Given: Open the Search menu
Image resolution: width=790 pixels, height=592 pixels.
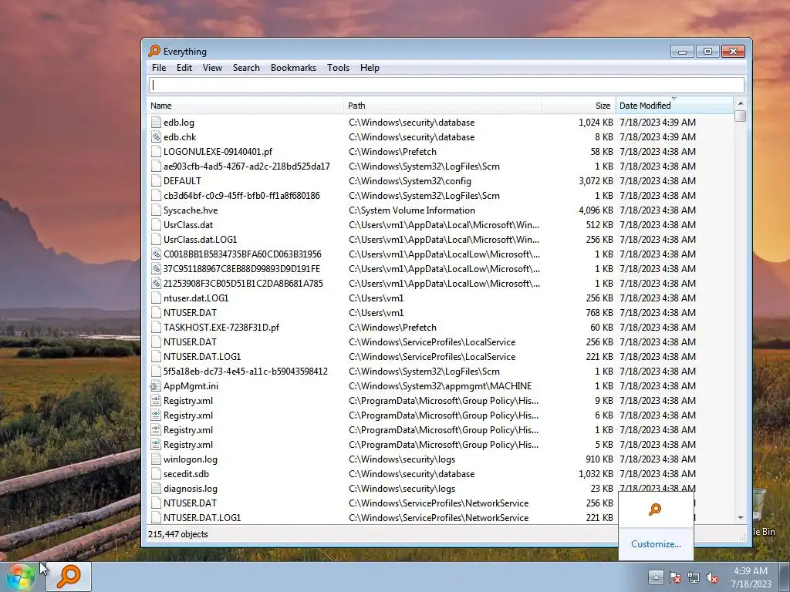Looking at the screenshot, I should point(246,68).
